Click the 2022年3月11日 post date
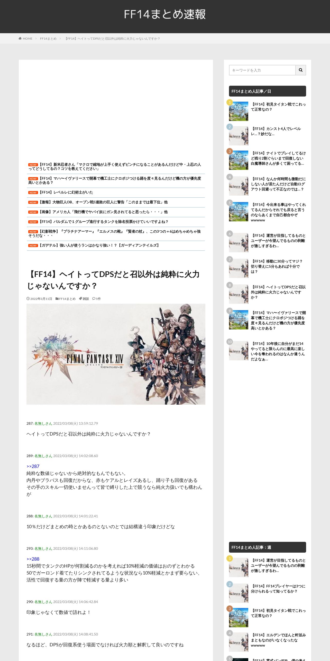330x661 pixels. 41,299
